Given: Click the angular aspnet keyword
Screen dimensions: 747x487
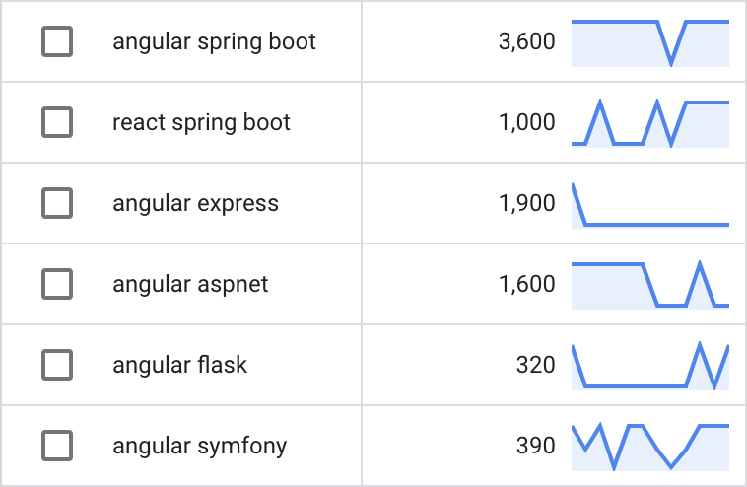Looking at the screenshot, I should click(190, 284).
